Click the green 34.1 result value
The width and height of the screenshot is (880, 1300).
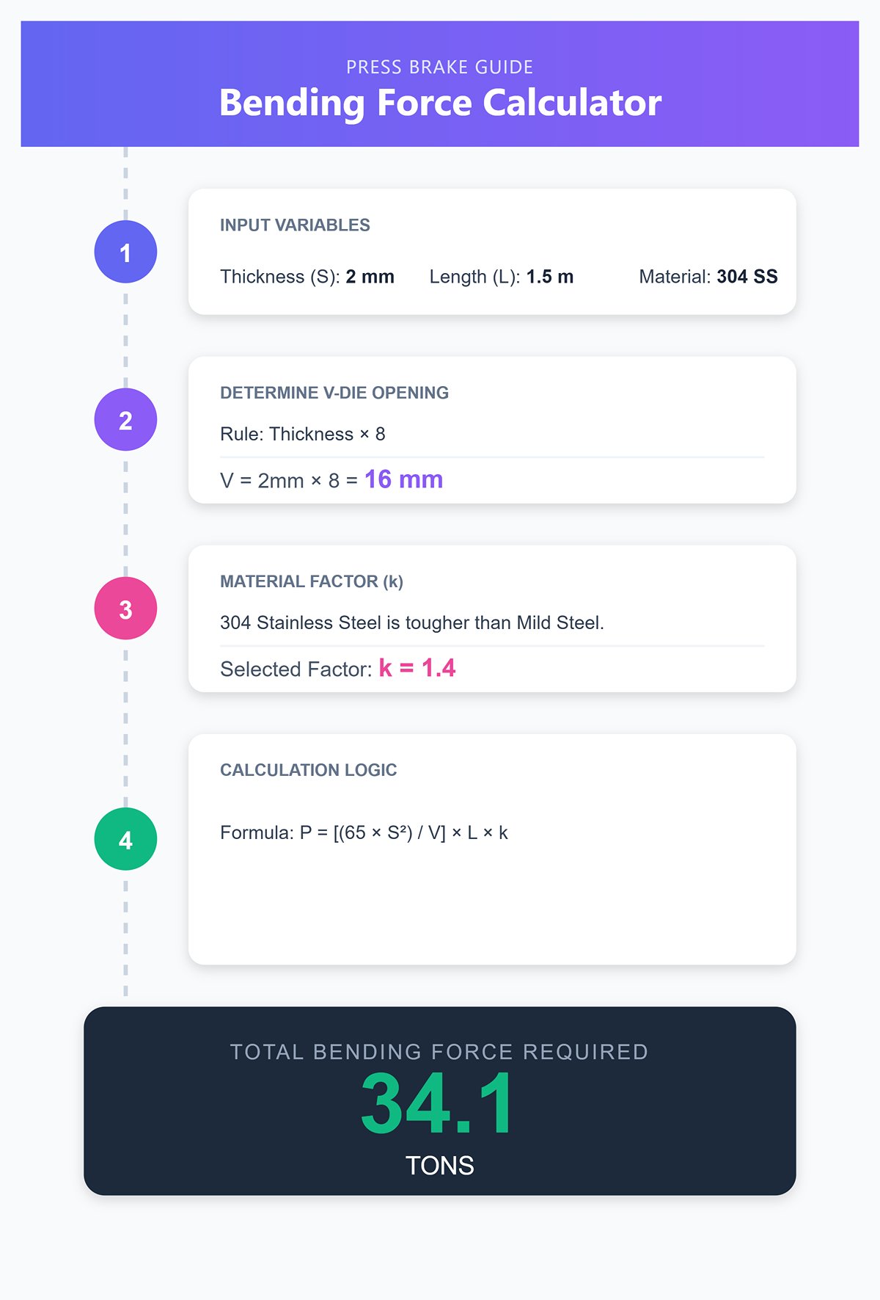pyautogui.click(x=439, y=1104)
